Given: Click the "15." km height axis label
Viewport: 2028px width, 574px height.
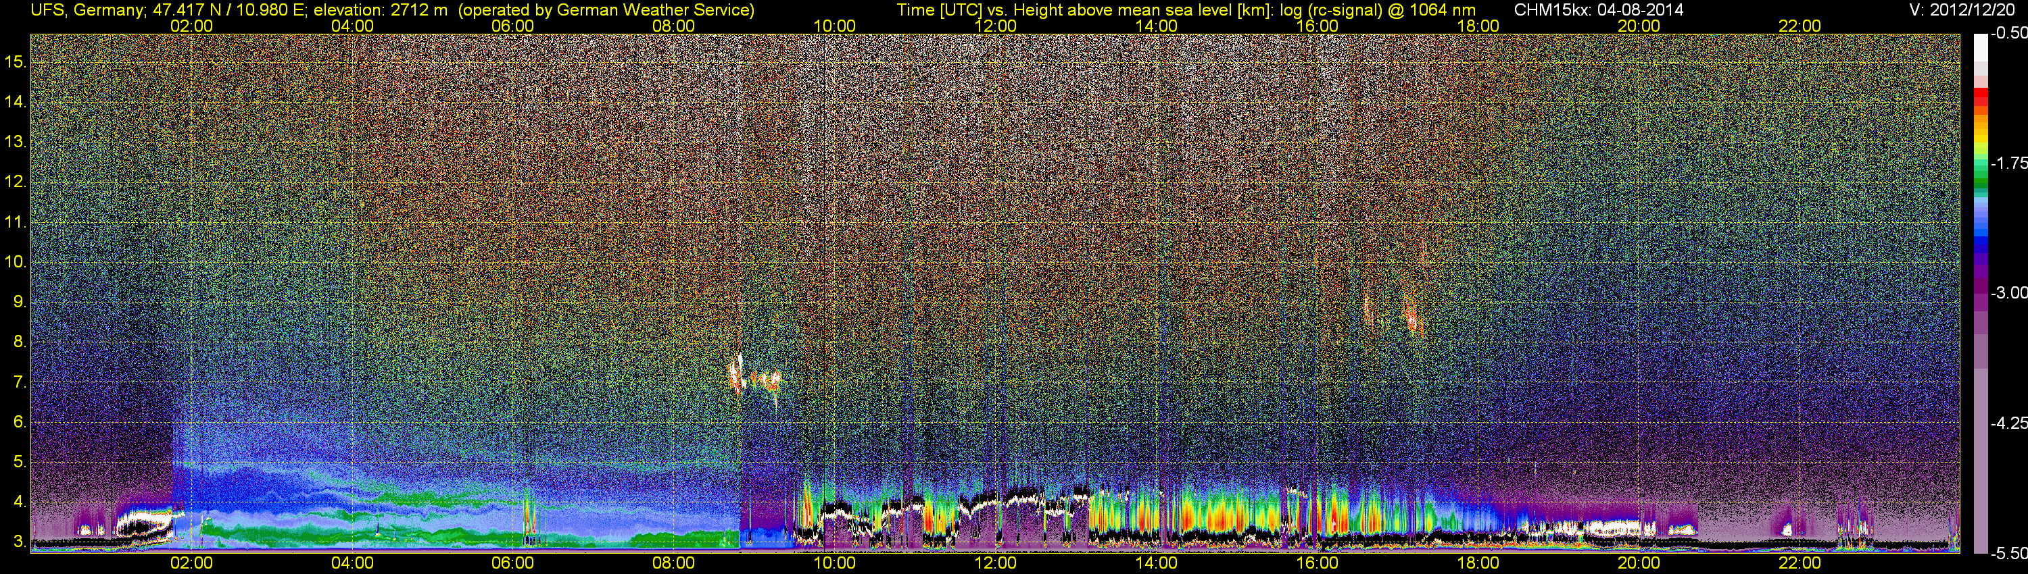Looking at the screenshot, I should tap(16, 61).
